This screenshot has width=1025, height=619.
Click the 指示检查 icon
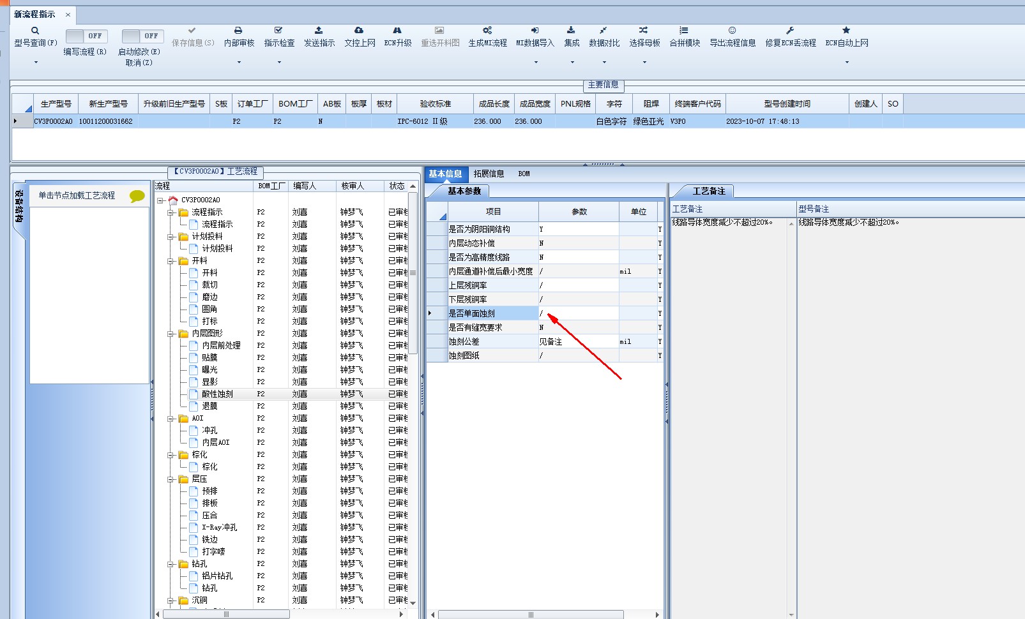point(278,30)
